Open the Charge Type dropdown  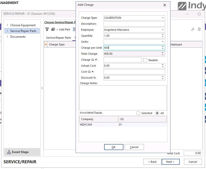click(163, 18)
